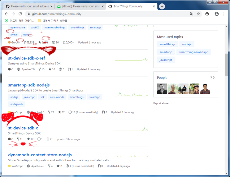Expand People list with 5 chevron
The image size is (230, 177).
[213, 77]
